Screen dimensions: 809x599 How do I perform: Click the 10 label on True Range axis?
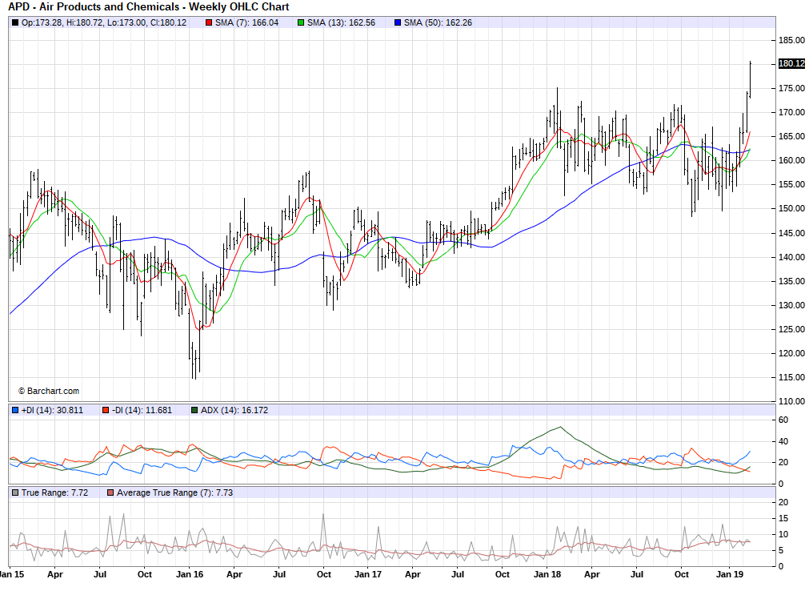783,534
